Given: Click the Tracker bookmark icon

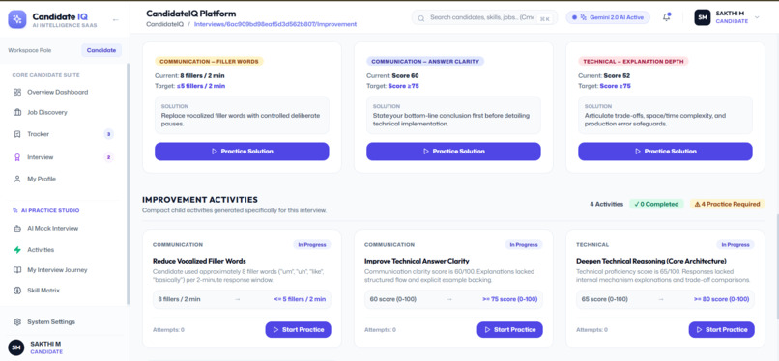Looking at the screenshot, I should (x=17, y=134).
